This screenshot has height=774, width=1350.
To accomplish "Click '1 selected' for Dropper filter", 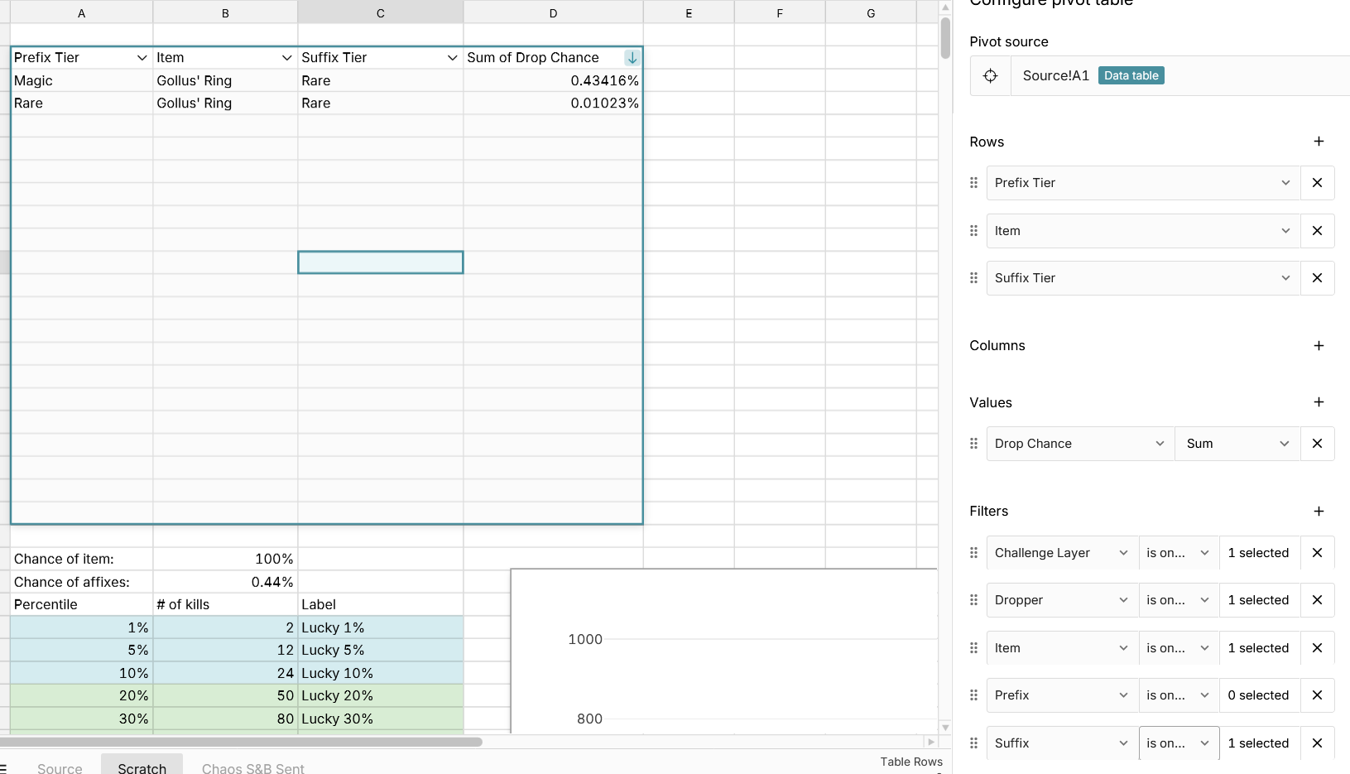I will tap(1257, 600).
